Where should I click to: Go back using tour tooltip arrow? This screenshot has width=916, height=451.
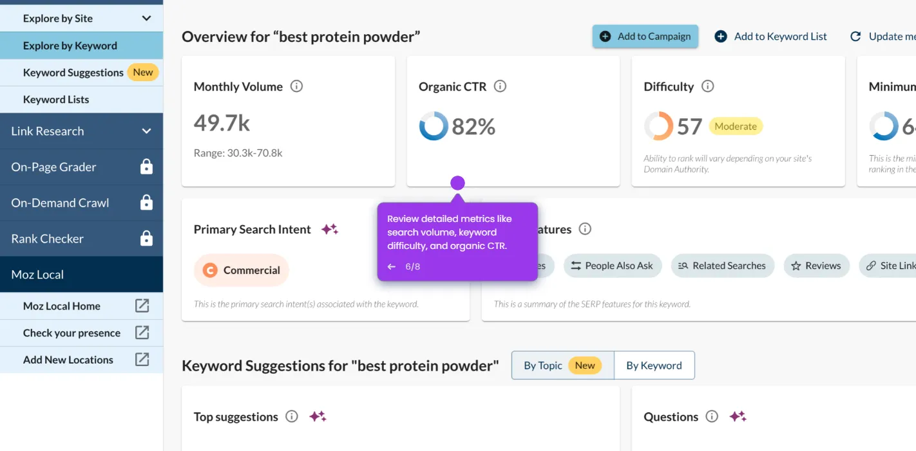click(391, 266)
